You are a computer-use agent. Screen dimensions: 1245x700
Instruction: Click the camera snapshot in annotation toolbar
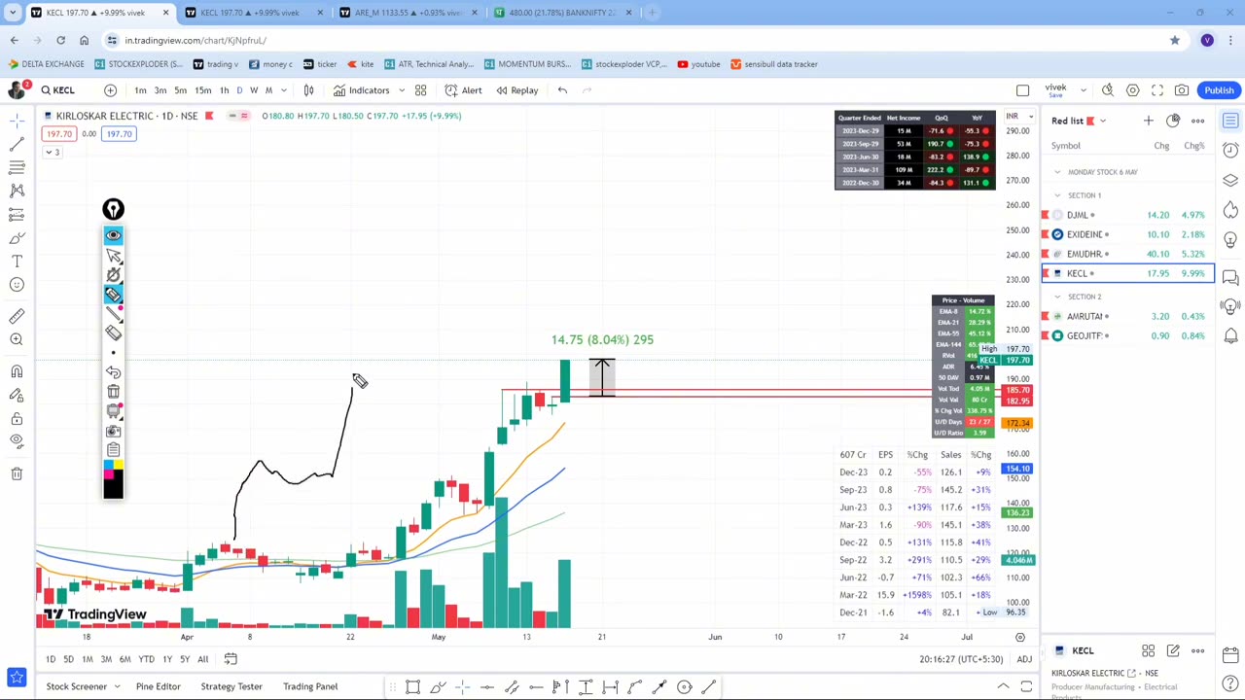(x=113, y=431)
